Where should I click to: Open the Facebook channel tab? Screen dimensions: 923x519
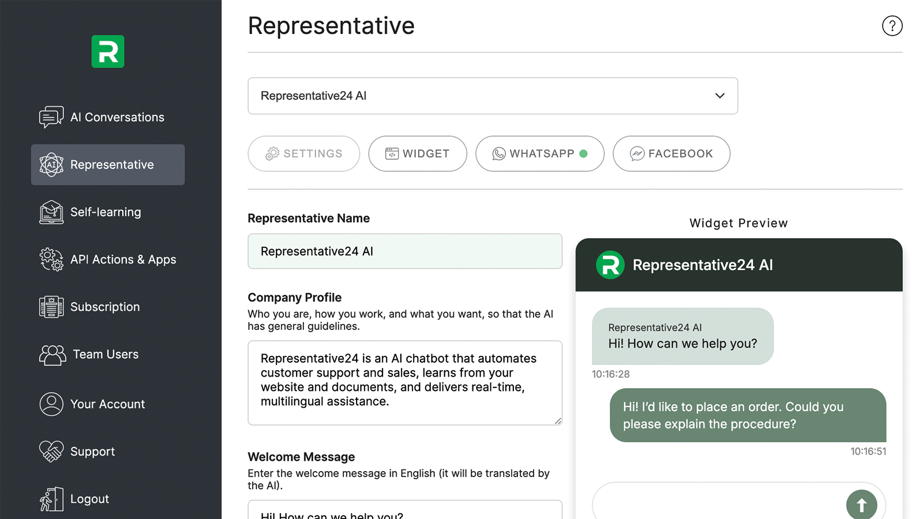[671, 153]
